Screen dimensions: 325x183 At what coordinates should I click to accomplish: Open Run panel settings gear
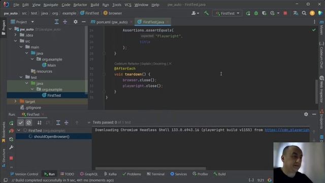point(306,114)
